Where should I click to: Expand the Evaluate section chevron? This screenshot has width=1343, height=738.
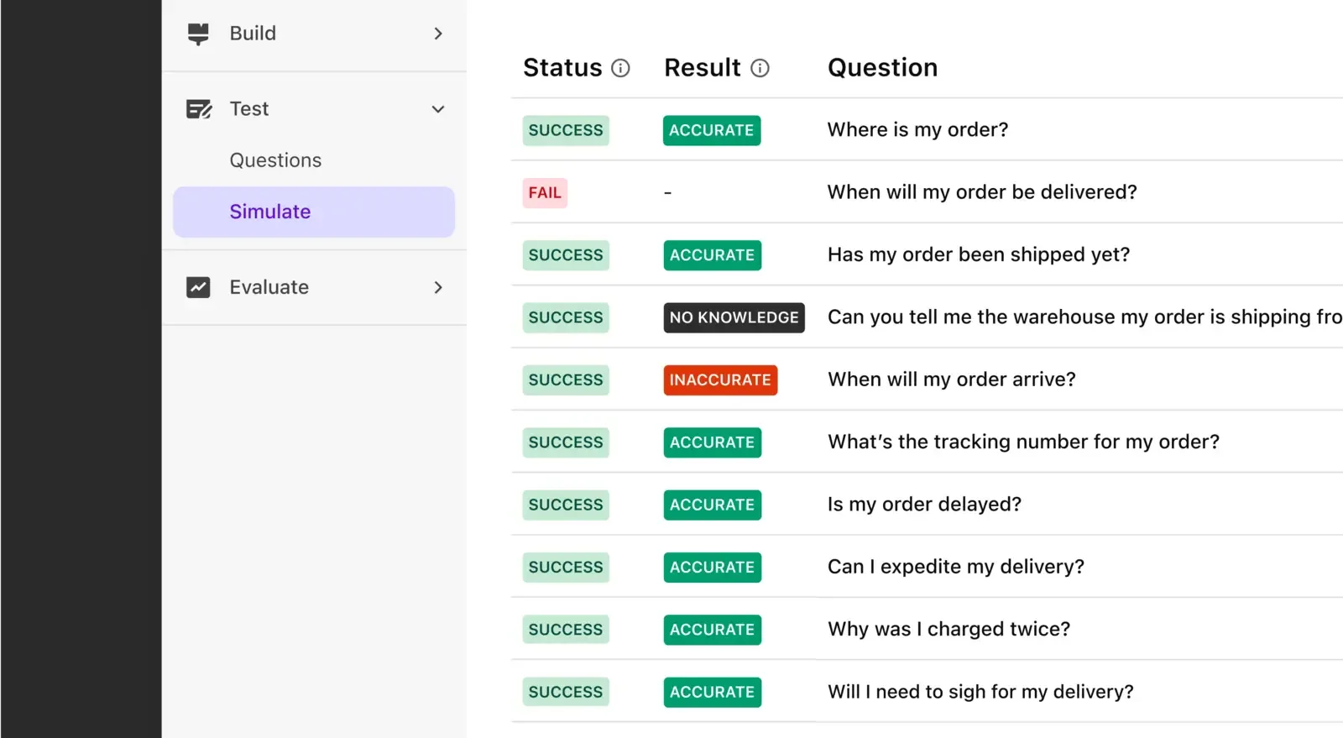pyautogui.click(x=437, y=287)
